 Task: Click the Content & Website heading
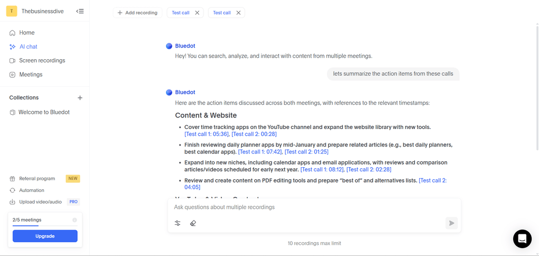point(206,115)
